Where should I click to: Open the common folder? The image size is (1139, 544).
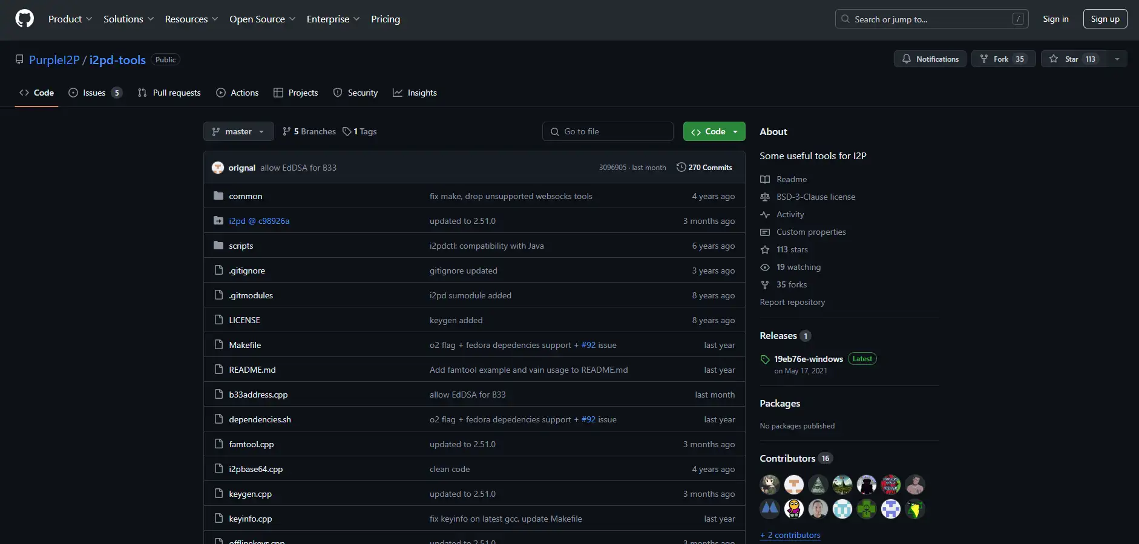[x=245, y=196]
